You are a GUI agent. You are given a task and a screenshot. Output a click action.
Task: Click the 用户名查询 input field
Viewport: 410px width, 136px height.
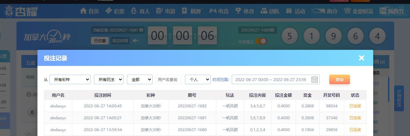(x=169, y=79)
